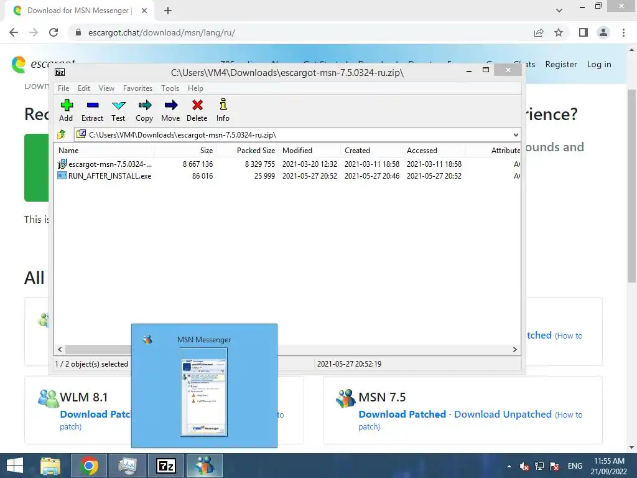
Task: Bookmark this page with the star icon
Action: coord(559,32)
